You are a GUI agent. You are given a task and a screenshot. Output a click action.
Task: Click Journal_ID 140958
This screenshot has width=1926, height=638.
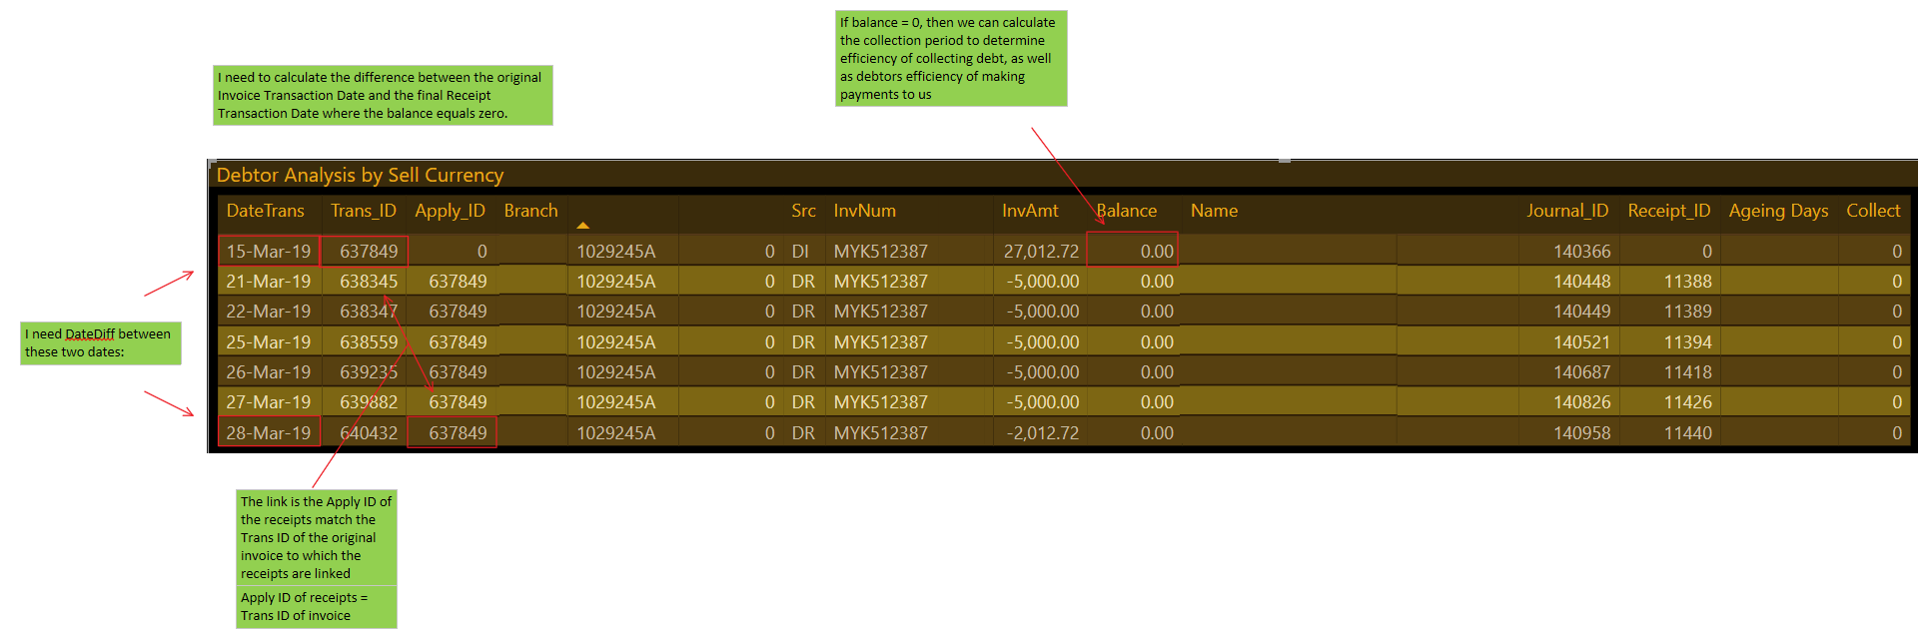click(1582, 433)
